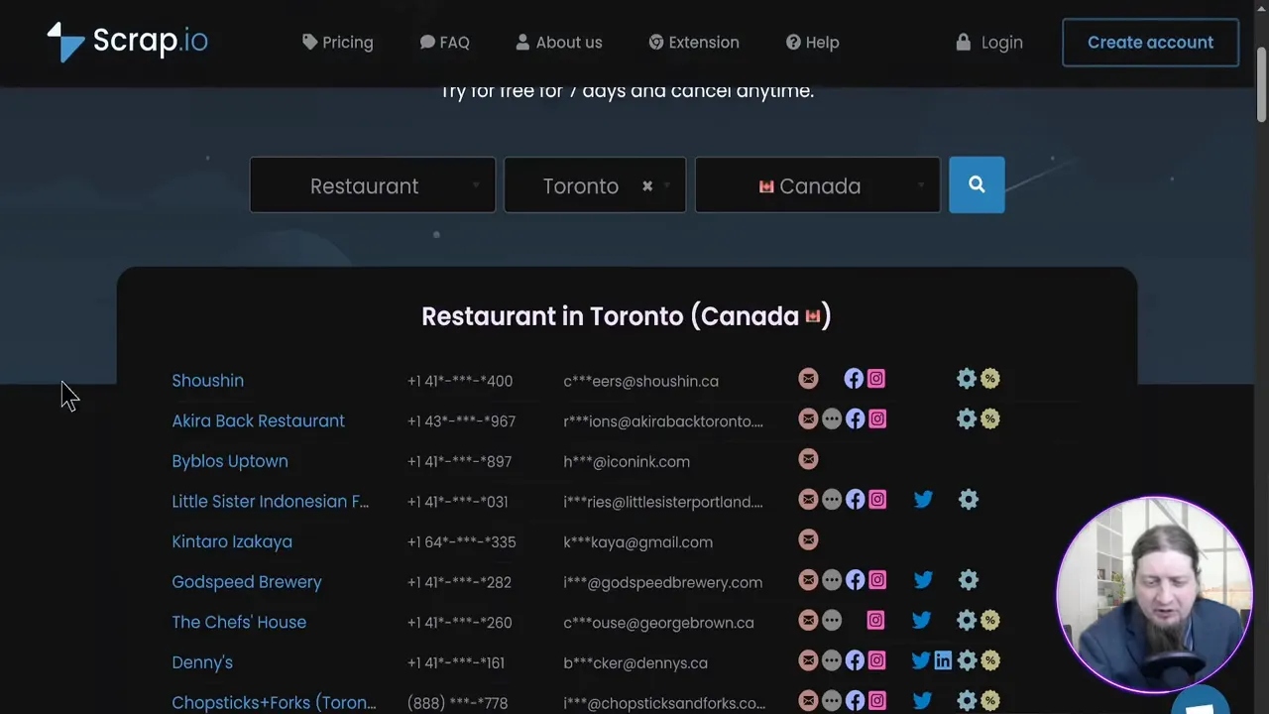Click phone number +1 43*-***-*967
Image resolution: width=1269 pixels, height=714 pixels.
[461, 421]
